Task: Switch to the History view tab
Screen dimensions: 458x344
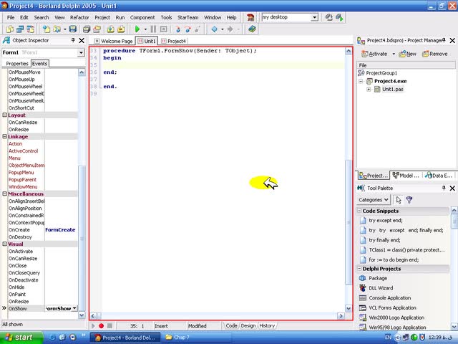Action: 267,325
